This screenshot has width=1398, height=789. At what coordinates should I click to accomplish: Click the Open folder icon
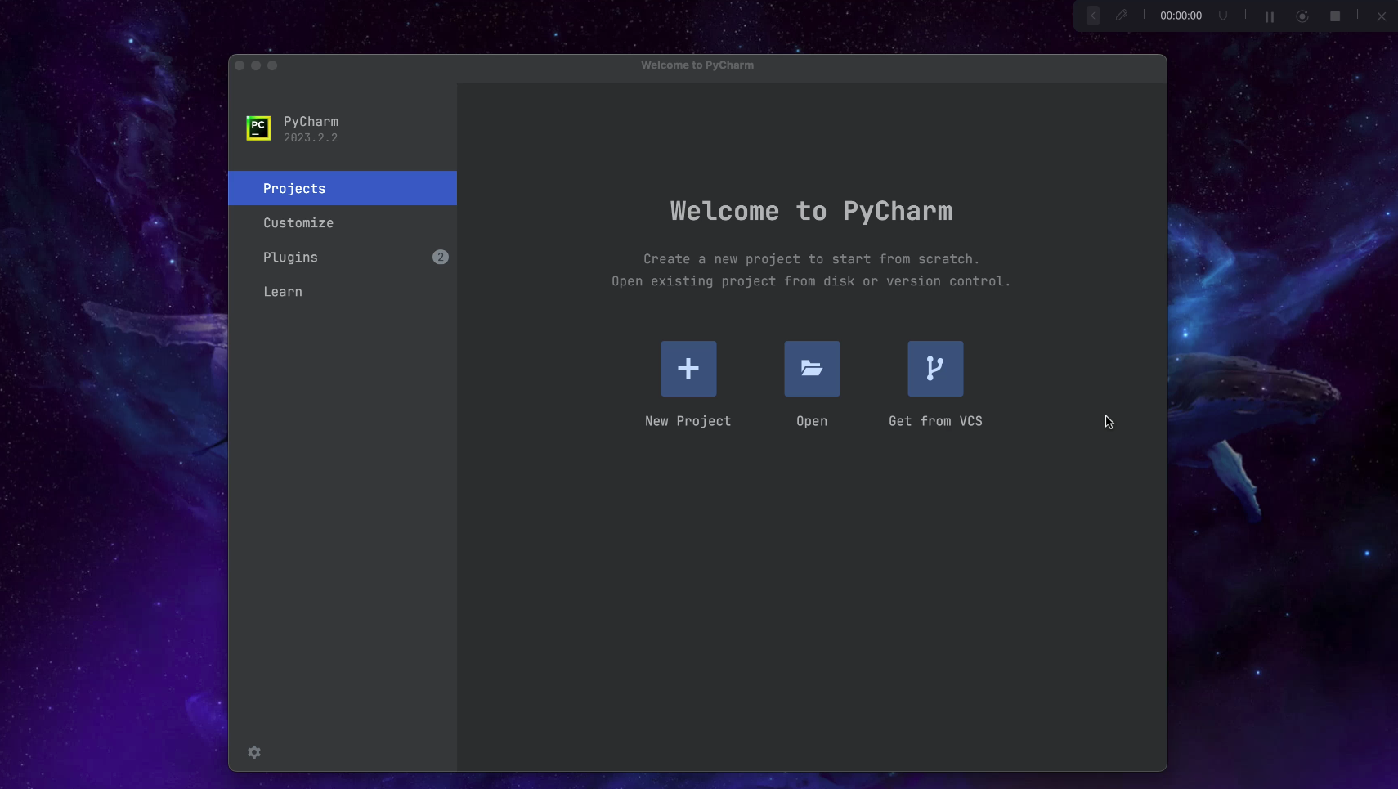click(812, 369)
